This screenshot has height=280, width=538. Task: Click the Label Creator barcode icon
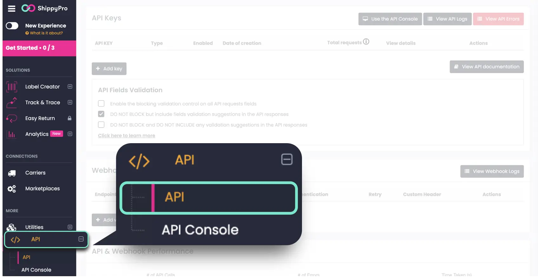(x=12, y=87)
